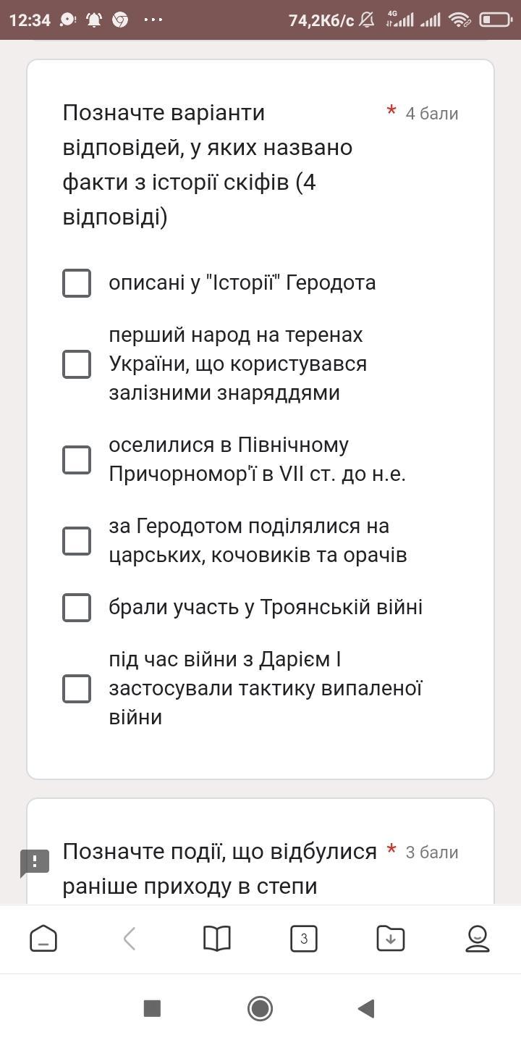Tap the notification dots in status bar
Image resolution: width=521 pixels, height=1043 pixels.
point(153,20)
